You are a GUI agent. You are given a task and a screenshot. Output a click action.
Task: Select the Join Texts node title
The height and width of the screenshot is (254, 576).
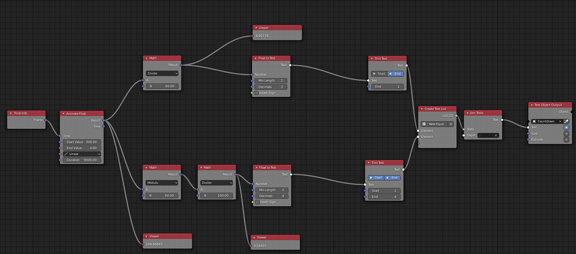[x=476, y=113]
